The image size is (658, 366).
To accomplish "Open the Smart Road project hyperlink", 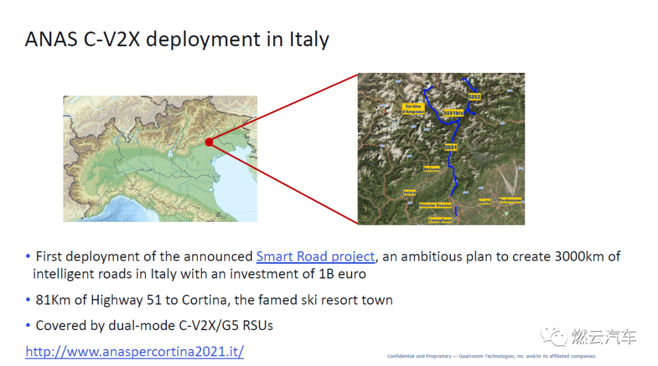I will pyautogui.click(x=315, y=257).
